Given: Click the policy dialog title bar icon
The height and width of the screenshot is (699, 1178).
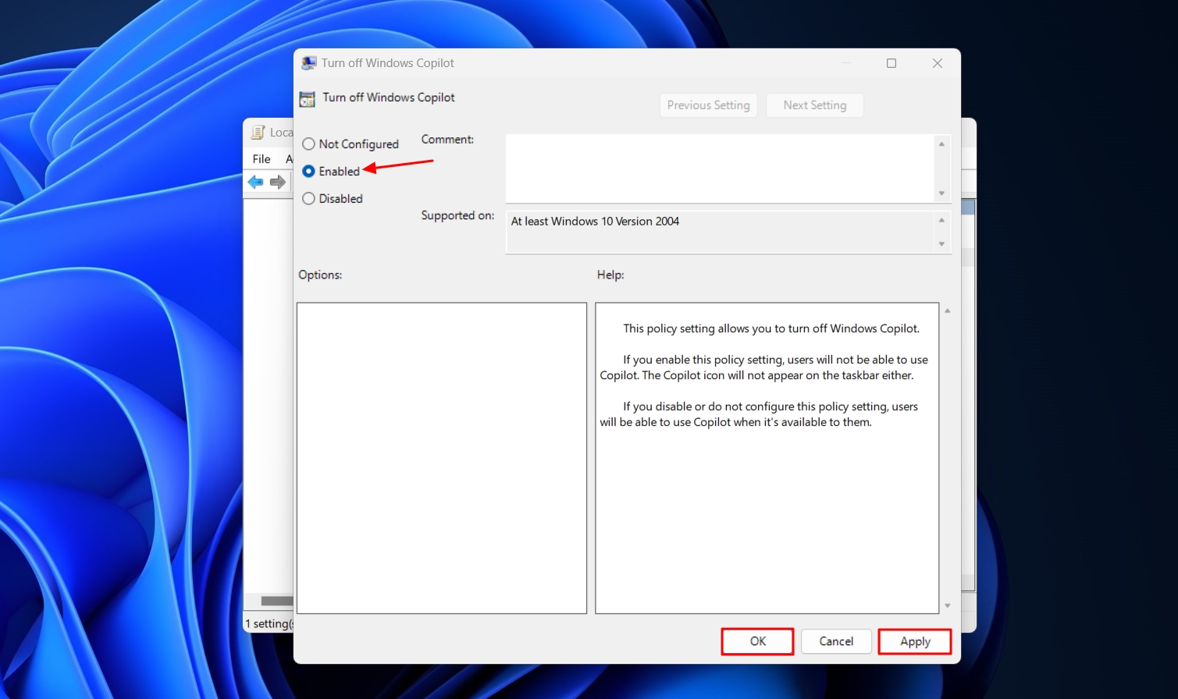Looking at the screenshot, I should (x=309, y=62).
